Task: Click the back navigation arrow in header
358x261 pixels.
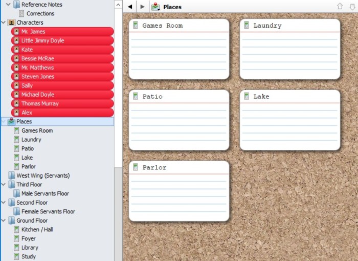Action: [x=130, y=7]
